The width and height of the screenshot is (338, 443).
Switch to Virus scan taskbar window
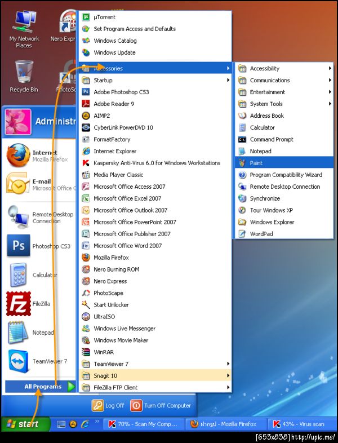(303, 424)
